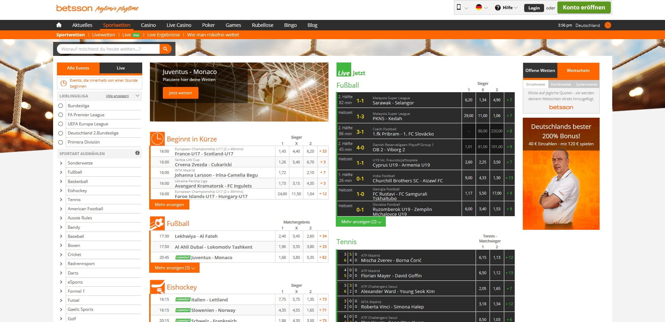Focus the bet search input field
665x322 pixels.
(108, 49)
